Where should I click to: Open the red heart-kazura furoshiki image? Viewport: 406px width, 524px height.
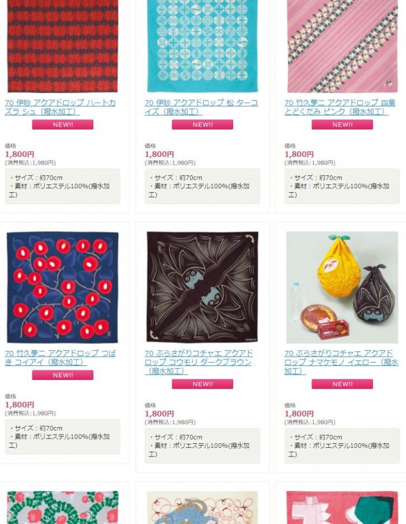[x=63, y=46]
